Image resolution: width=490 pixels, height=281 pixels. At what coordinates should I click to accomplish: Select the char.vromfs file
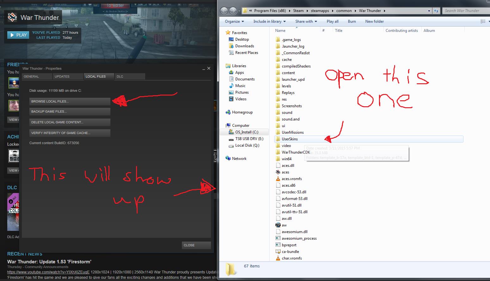pyautogui.click(x=292, y=258)
